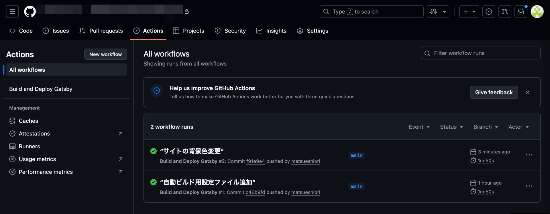Viewport: 550px width, 214px height.
Task: Switch to the Pull requests tab
Action: click(x=101, y=31)
